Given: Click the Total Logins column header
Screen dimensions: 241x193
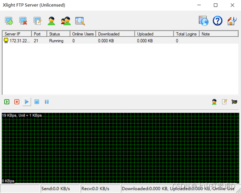Looking at the screenshot, I should 186,34.
